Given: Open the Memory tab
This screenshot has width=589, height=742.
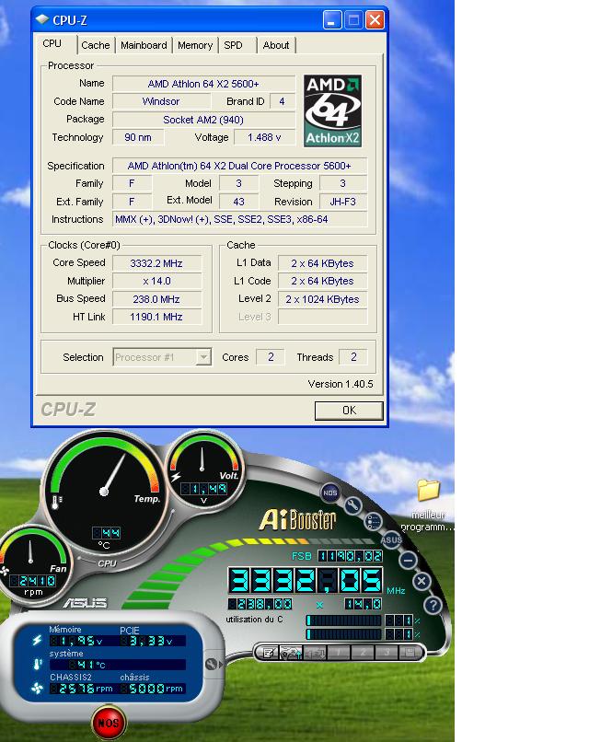Looking at the screenshot, I should point(195,45).
